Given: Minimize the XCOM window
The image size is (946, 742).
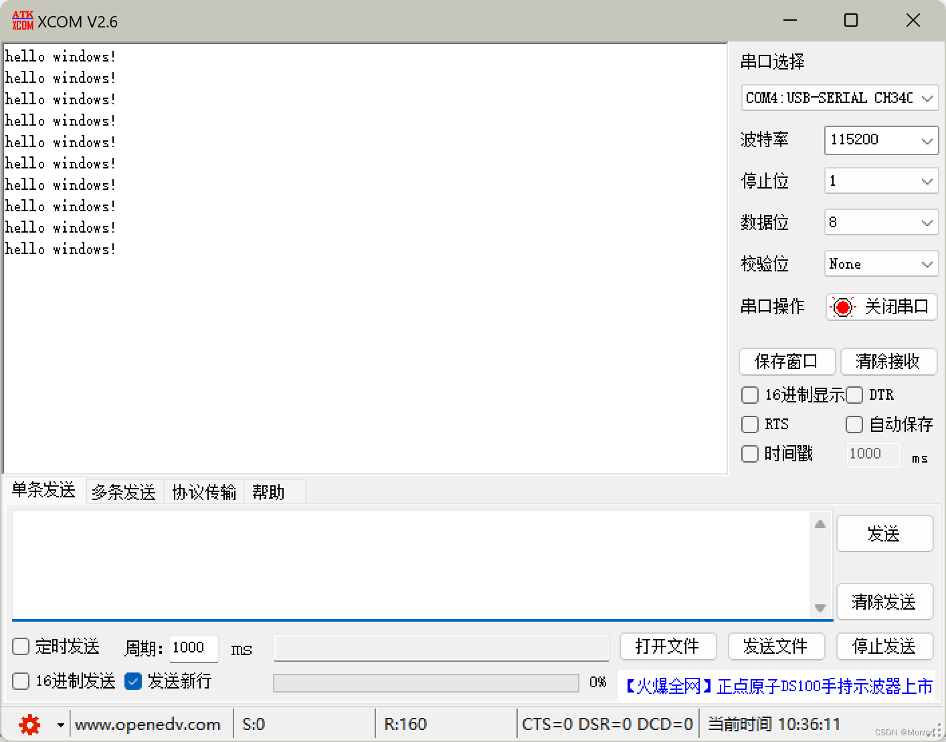Looking at the screenshot, I should click(790, 21).
